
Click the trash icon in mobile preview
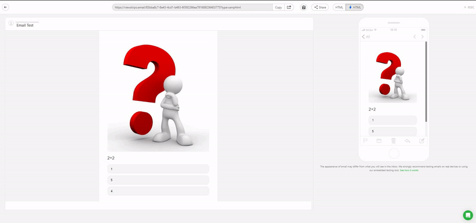[393, 141]
